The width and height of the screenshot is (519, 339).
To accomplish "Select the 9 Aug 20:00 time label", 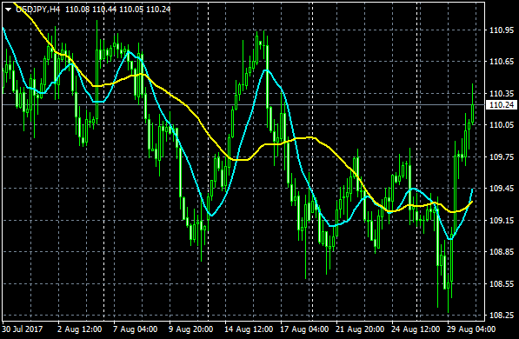I will [190, 329].
